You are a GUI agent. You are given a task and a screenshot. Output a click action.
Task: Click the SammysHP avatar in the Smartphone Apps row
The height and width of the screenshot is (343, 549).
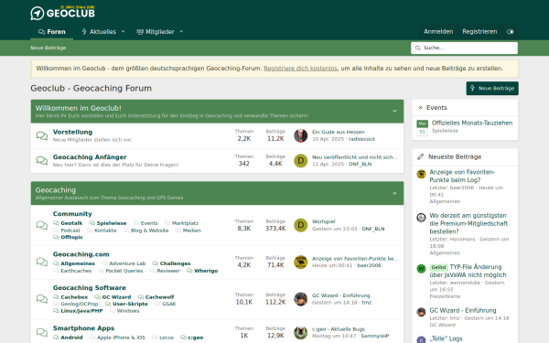point(300,333)
